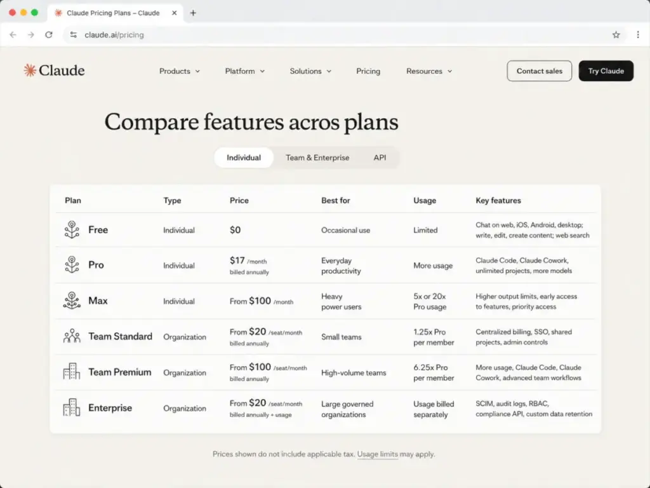Click '6.25x Pro per member' cell

pyautogui.click(x=434, y=372)
